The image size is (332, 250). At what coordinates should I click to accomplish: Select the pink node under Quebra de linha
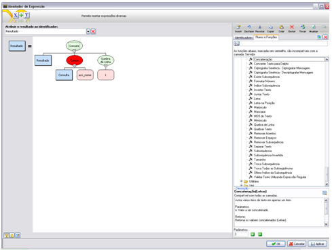click(x=106, y=75)
